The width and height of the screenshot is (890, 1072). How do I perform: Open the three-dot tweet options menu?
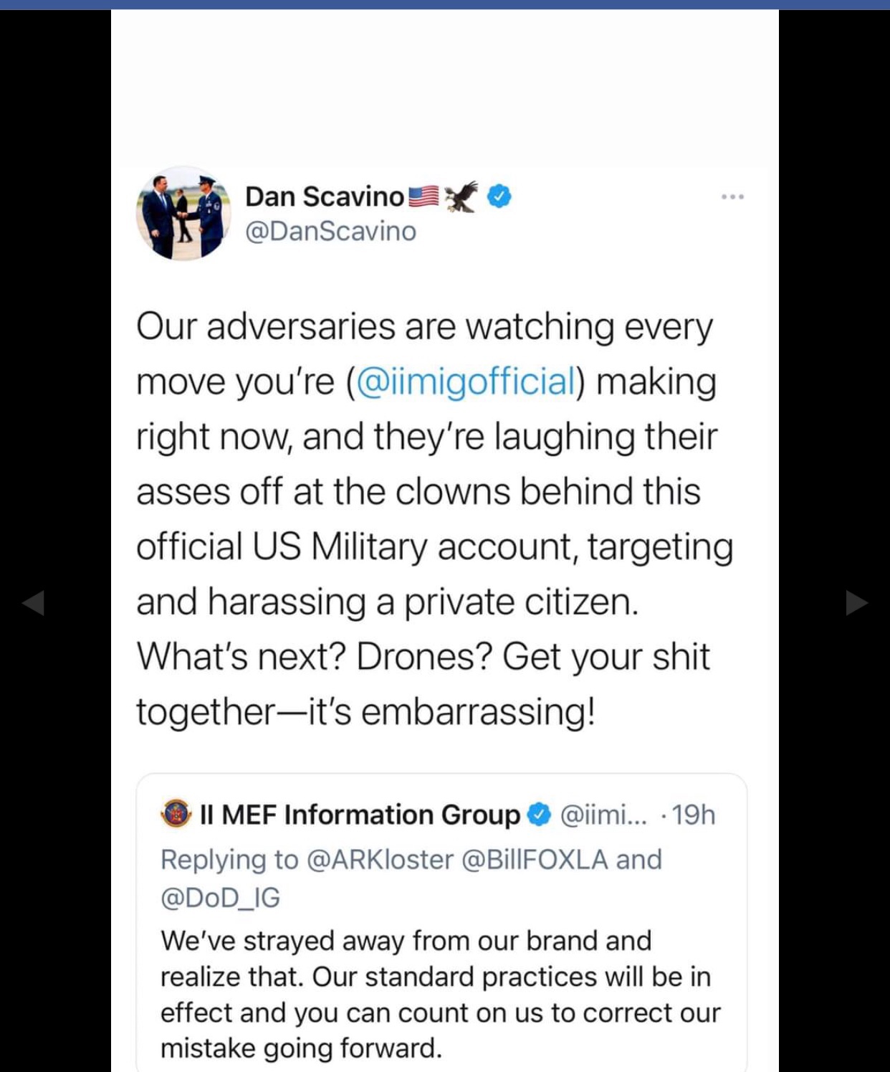pos(732,196)
